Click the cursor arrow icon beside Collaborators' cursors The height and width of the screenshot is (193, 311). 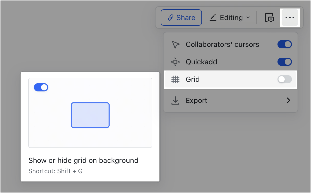[175, 44]
